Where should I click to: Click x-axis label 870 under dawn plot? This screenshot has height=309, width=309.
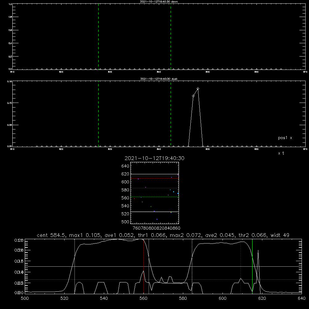[x=305, y=72]
